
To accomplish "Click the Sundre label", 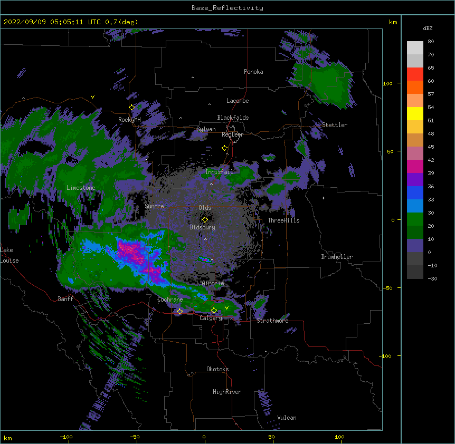I will click(154, 206).
